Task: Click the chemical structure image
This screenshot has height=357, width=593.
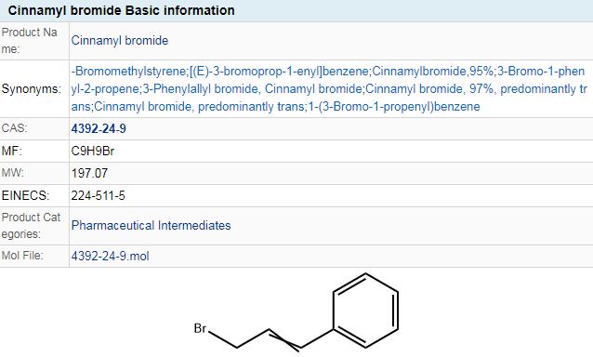Action: pos(296,313)
